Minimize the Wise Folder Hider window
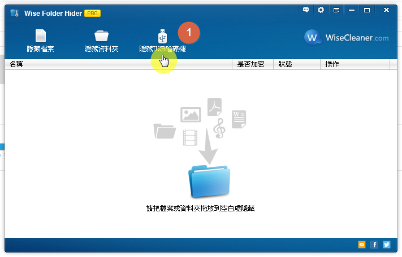The image size is (402, 257). [x=352, y=10]
